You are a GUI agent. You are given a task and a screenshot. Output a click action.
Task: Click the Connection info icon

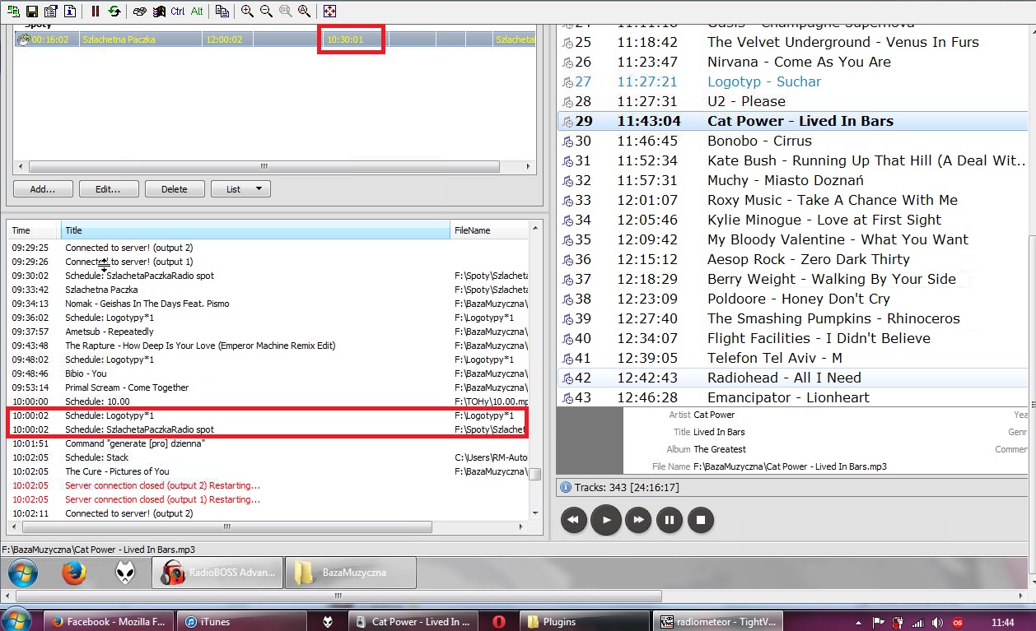click(x=70, y=12)
